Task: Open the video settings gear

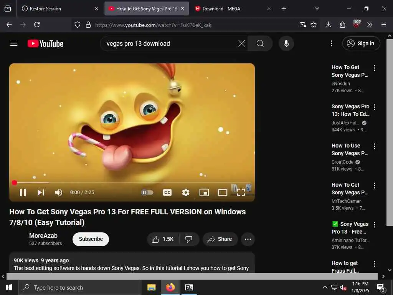Action: (185, 192)
